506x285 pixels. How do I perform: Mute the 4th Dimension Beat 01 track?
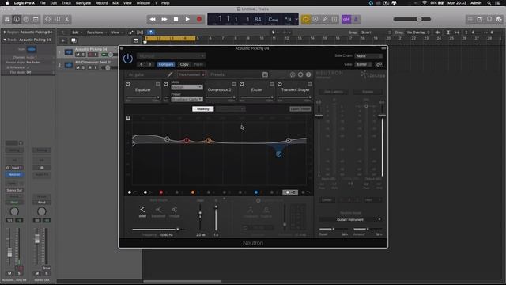(77, 67)
